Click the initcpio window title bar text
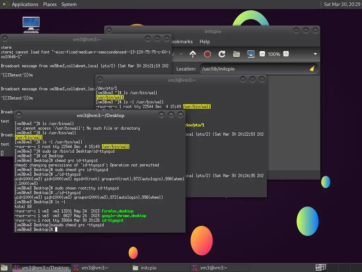Image resolution: width=362 pixels, height=272 pixels. pyautogui.click(x=212, y=31)
